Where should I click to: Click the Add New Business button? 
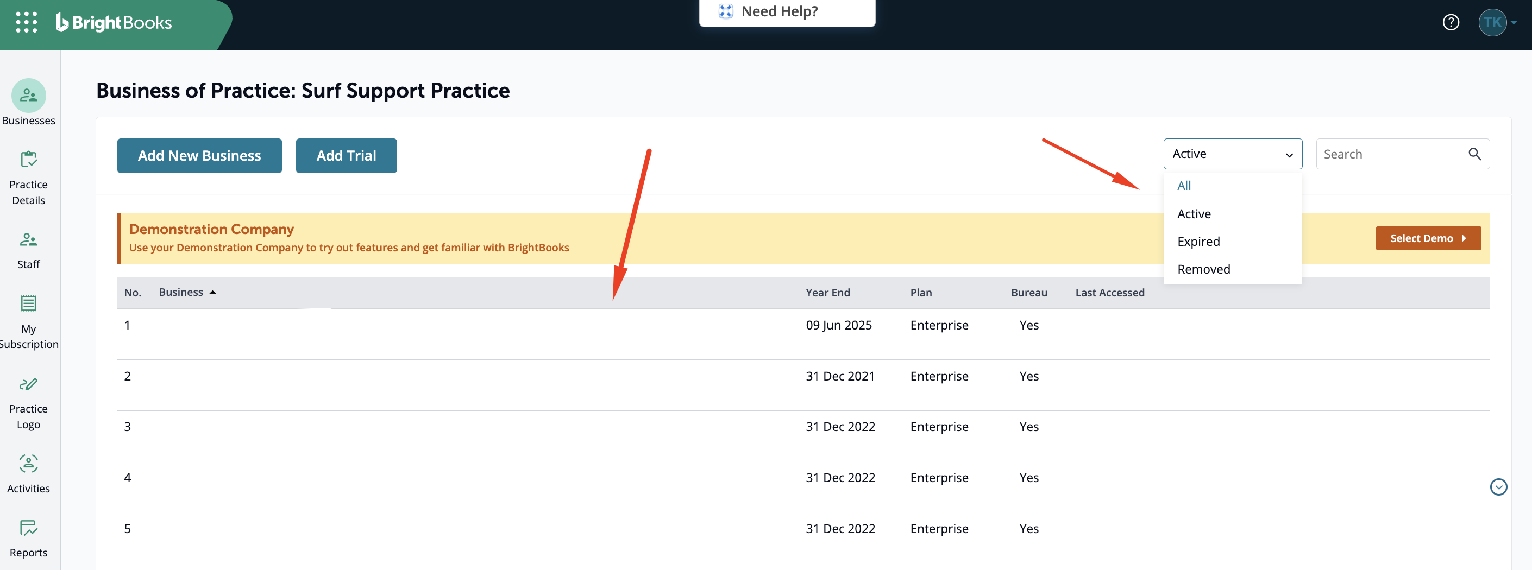199,156
